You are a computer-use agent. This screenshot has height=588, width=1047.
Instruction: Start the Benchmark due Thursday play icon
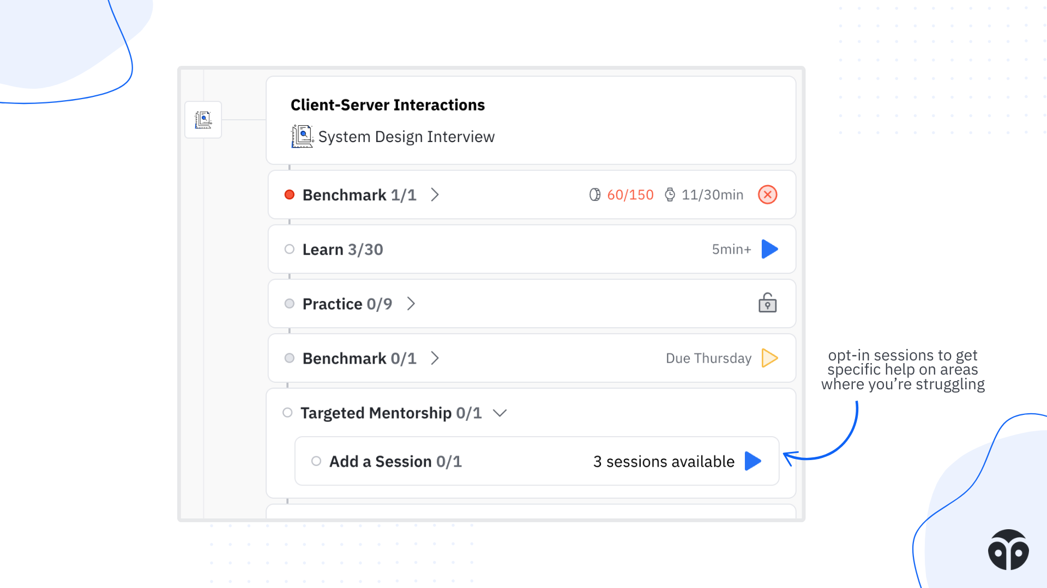[769, 358]
